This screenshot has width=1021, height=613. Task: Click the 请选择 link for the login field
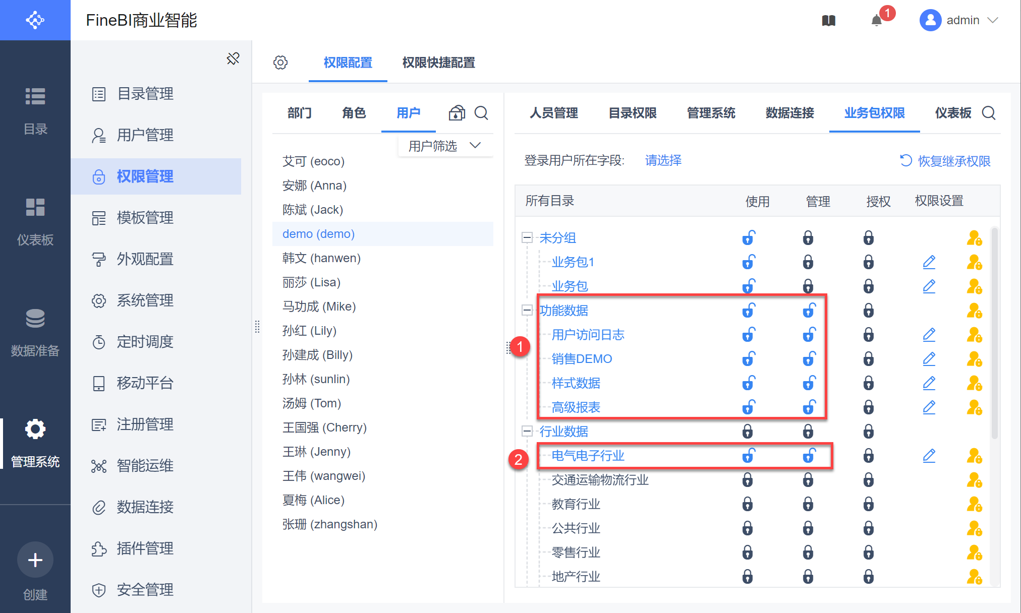(x=663, y=160)
